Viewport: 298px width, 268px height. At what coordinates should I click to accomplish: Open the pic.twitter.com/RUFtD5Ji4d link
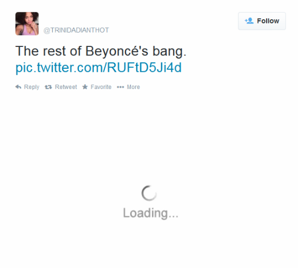click(98, 68)
